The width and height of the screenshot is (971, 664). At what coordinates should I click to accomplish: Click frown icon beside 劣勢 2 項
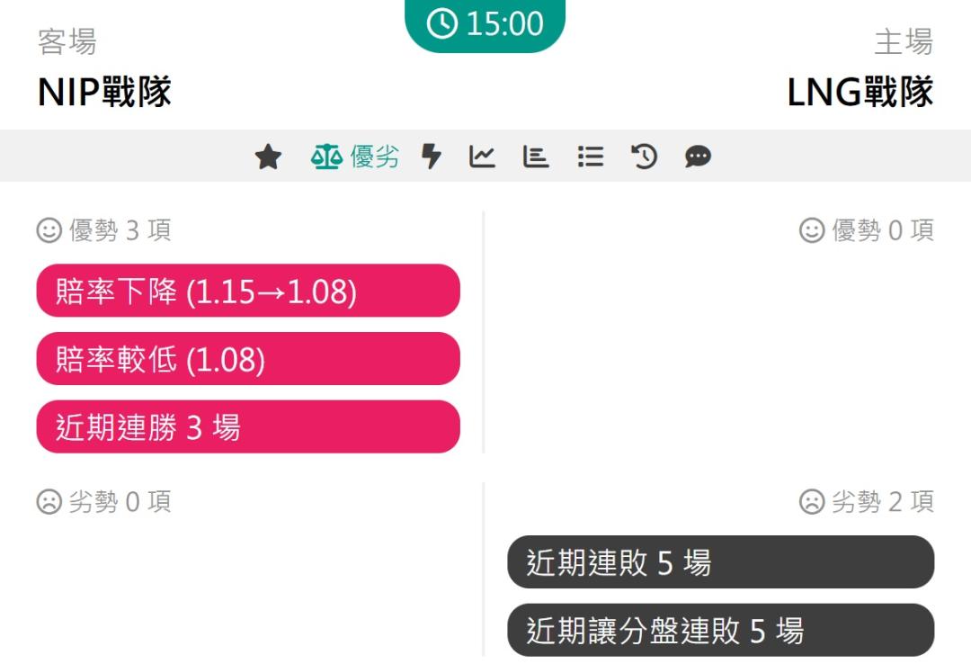[812, 501]
